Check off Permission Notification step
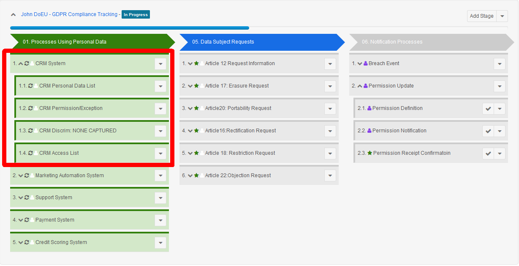The width and height of the screenshot is (519, 266). [x=488, y=131]
